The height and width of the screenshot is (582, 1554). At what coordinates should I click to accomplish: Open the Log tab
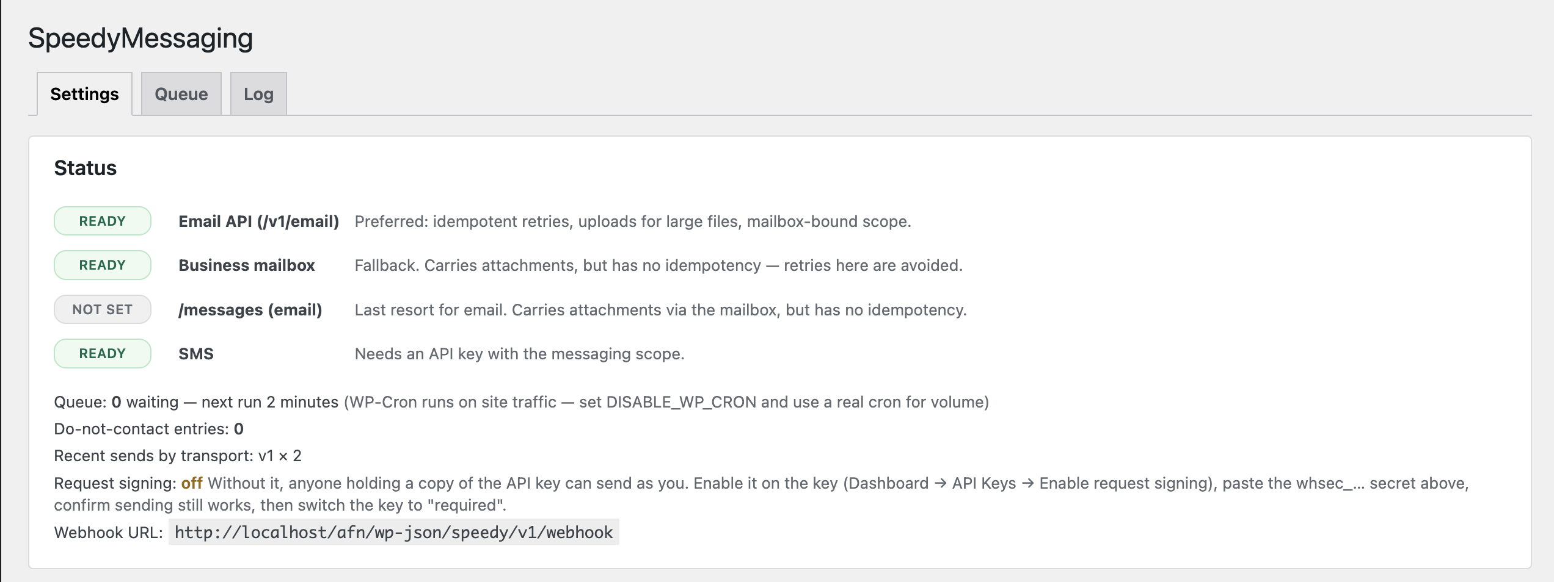(258, 94)
